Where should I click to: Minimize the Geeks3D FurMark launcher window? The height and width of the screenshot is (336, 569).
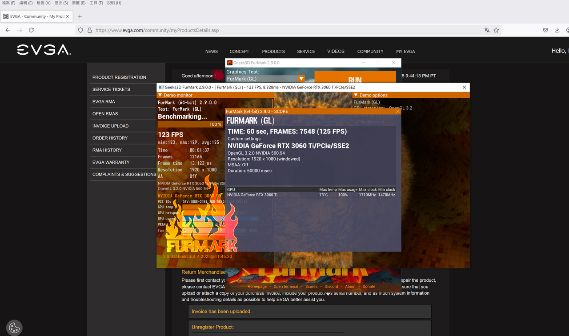(x=364, y=63)
